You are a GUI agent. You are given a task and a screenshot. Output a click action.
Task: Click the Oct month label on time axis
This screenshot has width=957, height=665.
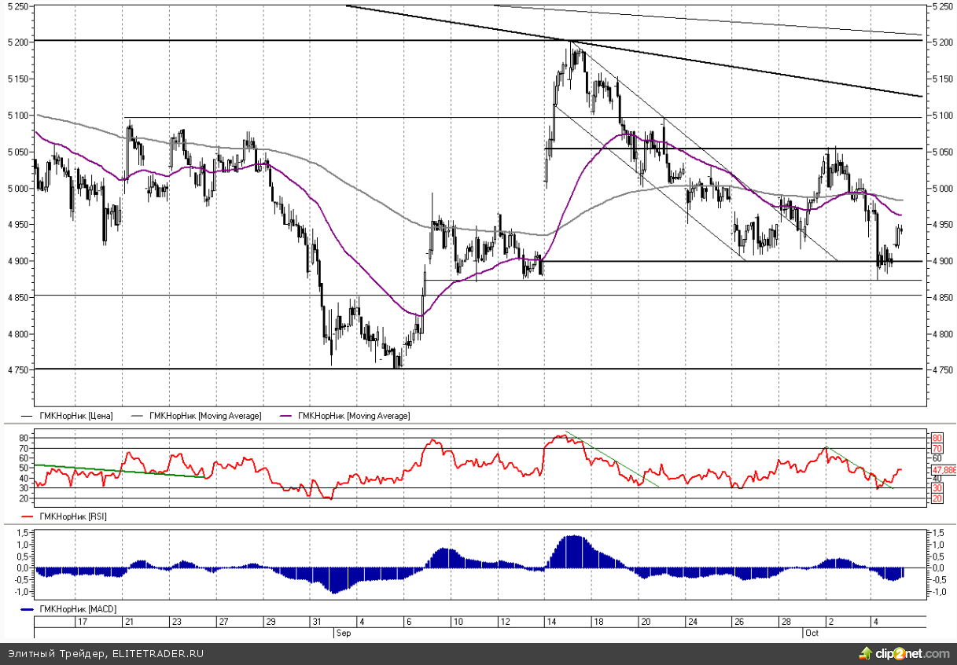[x=811, y=632]
